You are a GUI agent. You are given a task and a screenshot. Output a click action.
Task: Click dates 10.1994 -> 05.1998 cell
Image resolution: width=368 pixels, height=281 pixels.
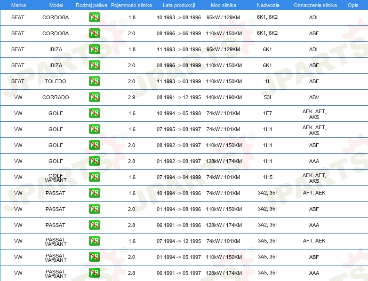click(x=179, y=113)
